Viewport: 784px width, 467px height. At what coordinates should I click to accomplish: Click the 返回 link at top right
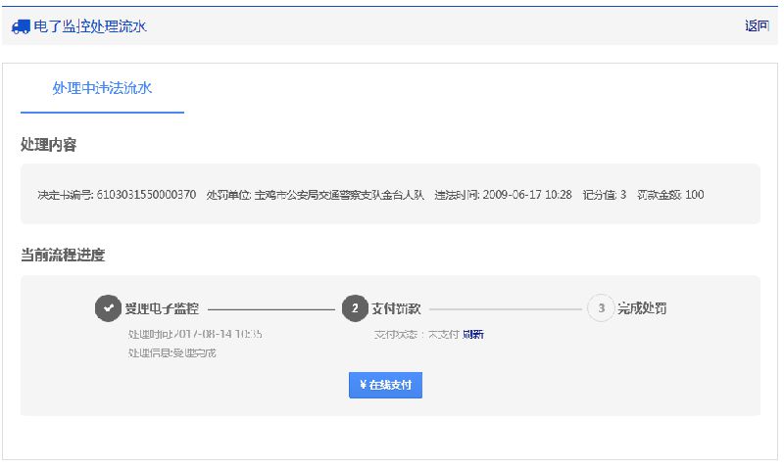point(757,26)
